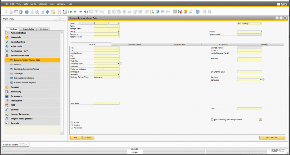Navigate to the next record arrow
This screenshot has width=290, height=155.
click(x=80, y=12)
